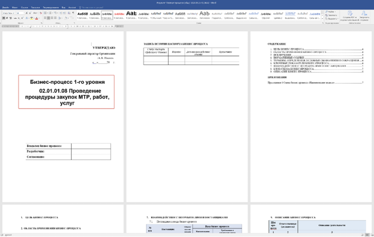Apply numbered list formatting
The width and height of the screenshot is (374, 237).
[x=50, y=13]
